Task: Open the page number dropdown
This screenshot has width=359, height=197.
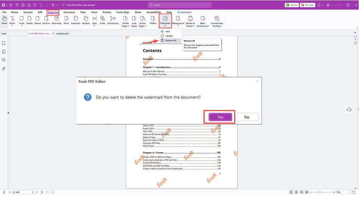Action: click(x=33, y=192)
